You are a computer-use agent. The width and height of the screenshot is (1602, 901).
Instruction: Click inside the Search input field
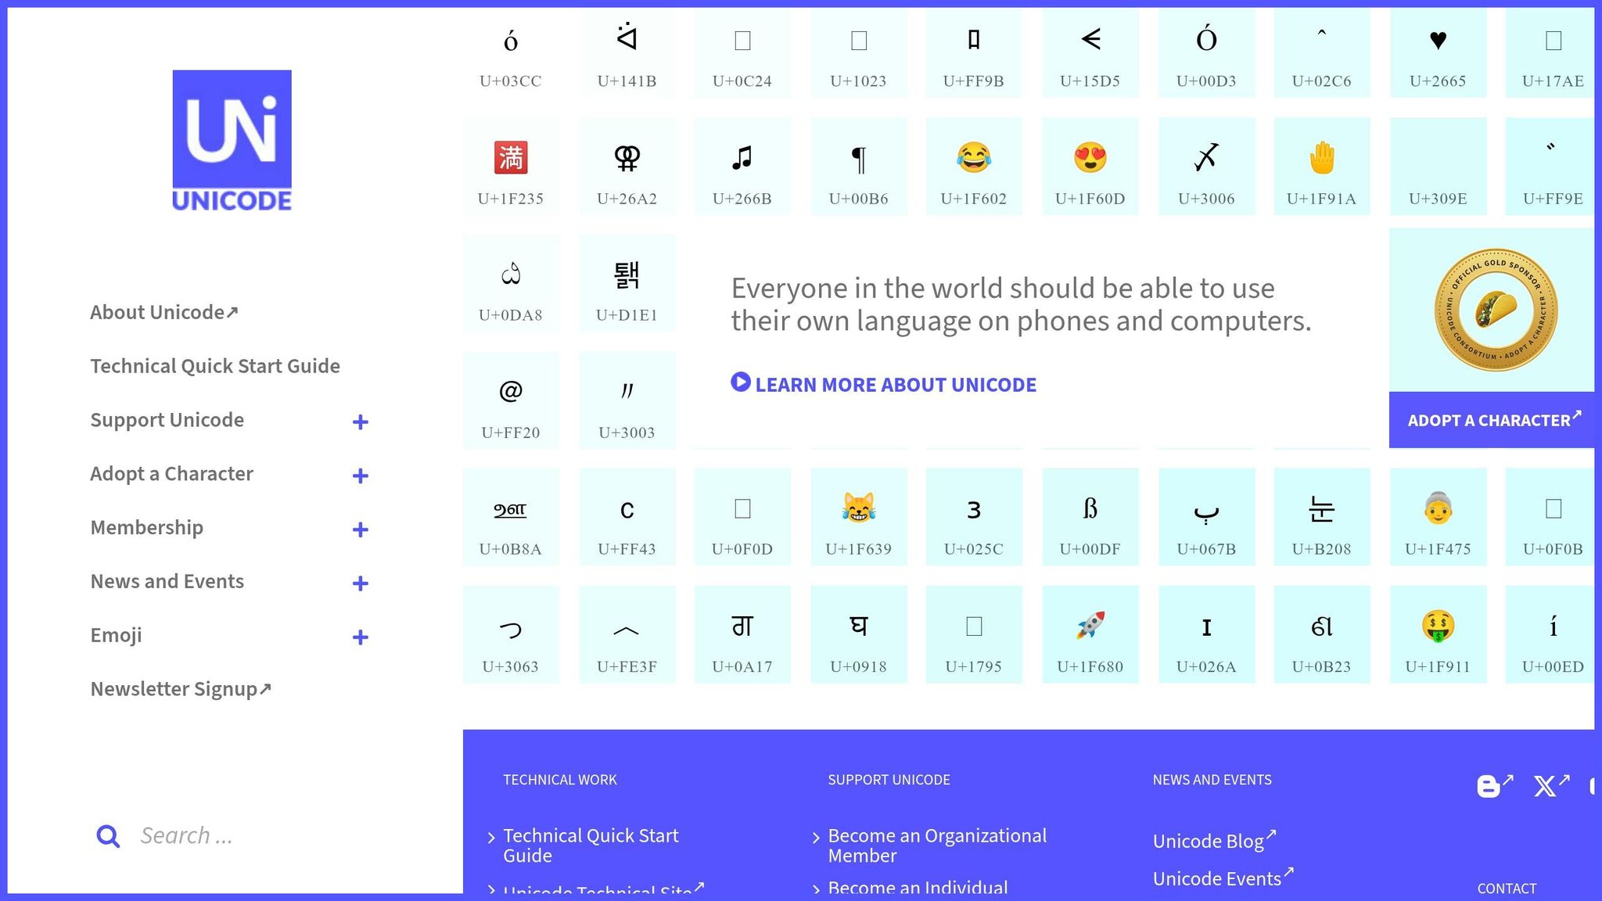[235, 835]
